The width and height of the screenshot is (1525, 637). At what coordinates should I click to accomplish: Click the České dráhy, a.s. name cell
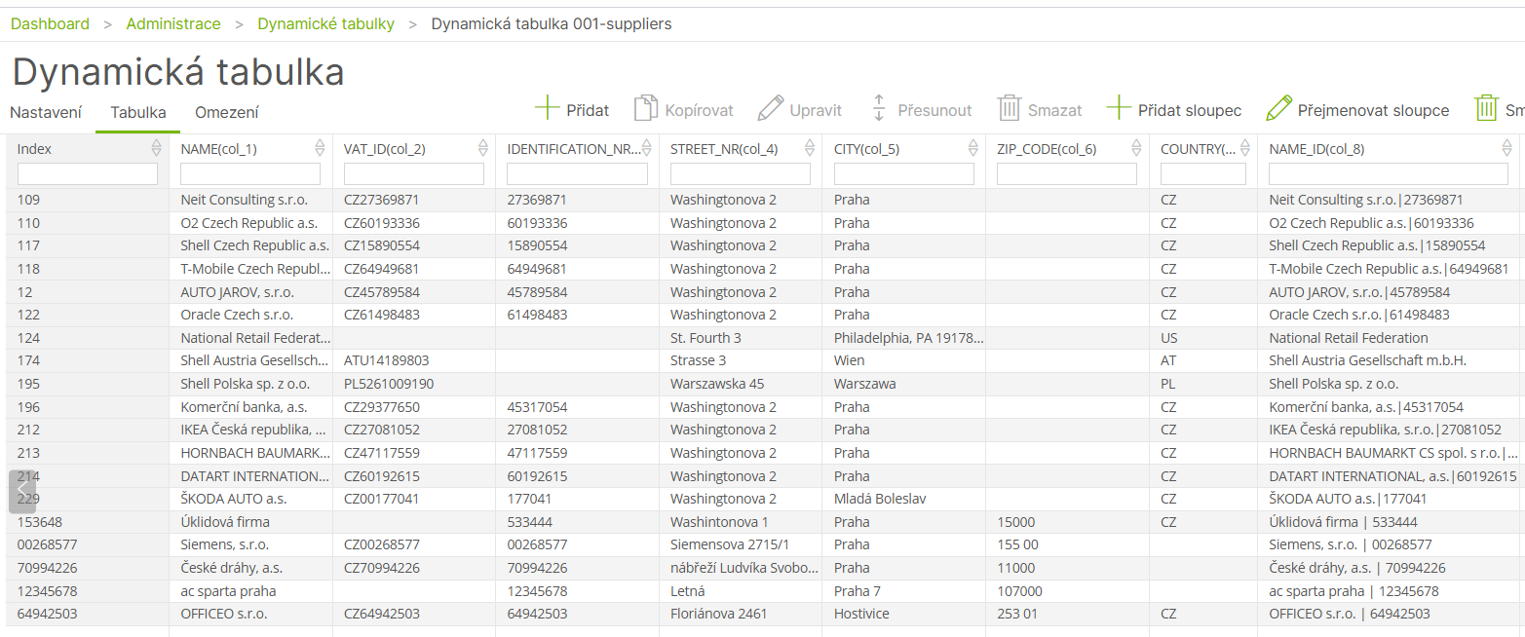point(251,568)
